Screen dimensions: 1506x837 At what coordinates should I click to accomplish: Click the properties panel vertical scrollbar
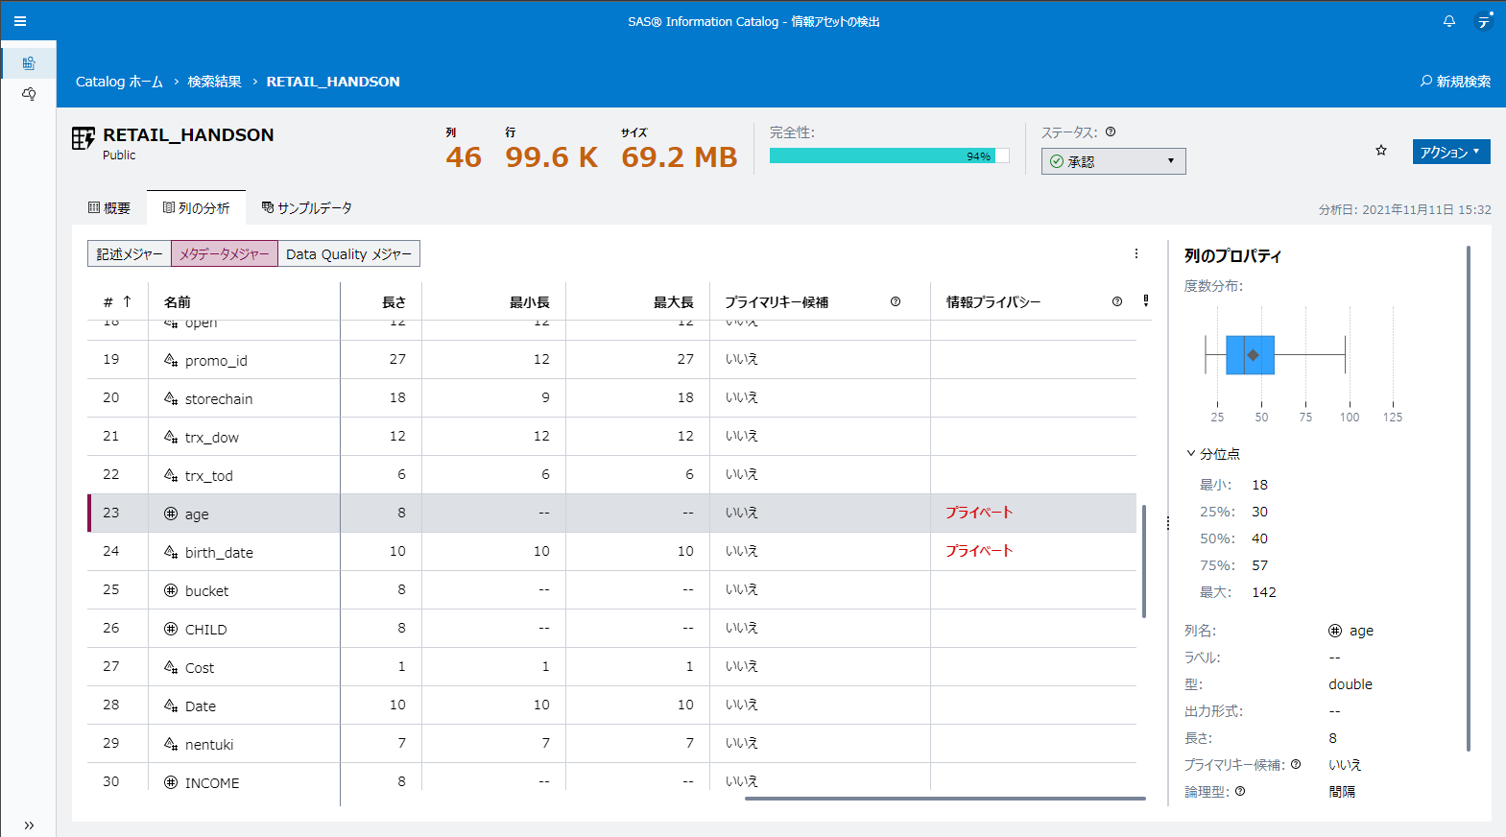point(1469,498)
